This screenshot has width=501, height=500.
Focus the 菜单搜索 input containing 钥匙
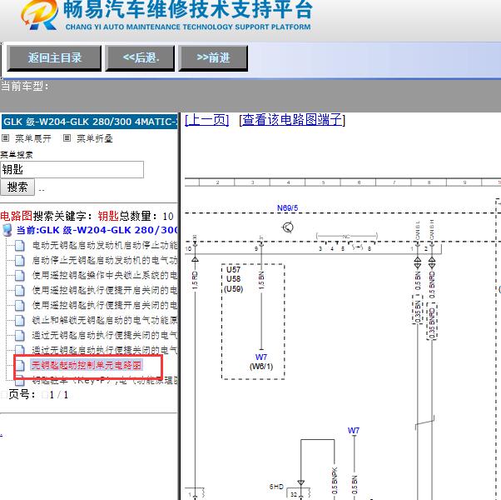72,169
